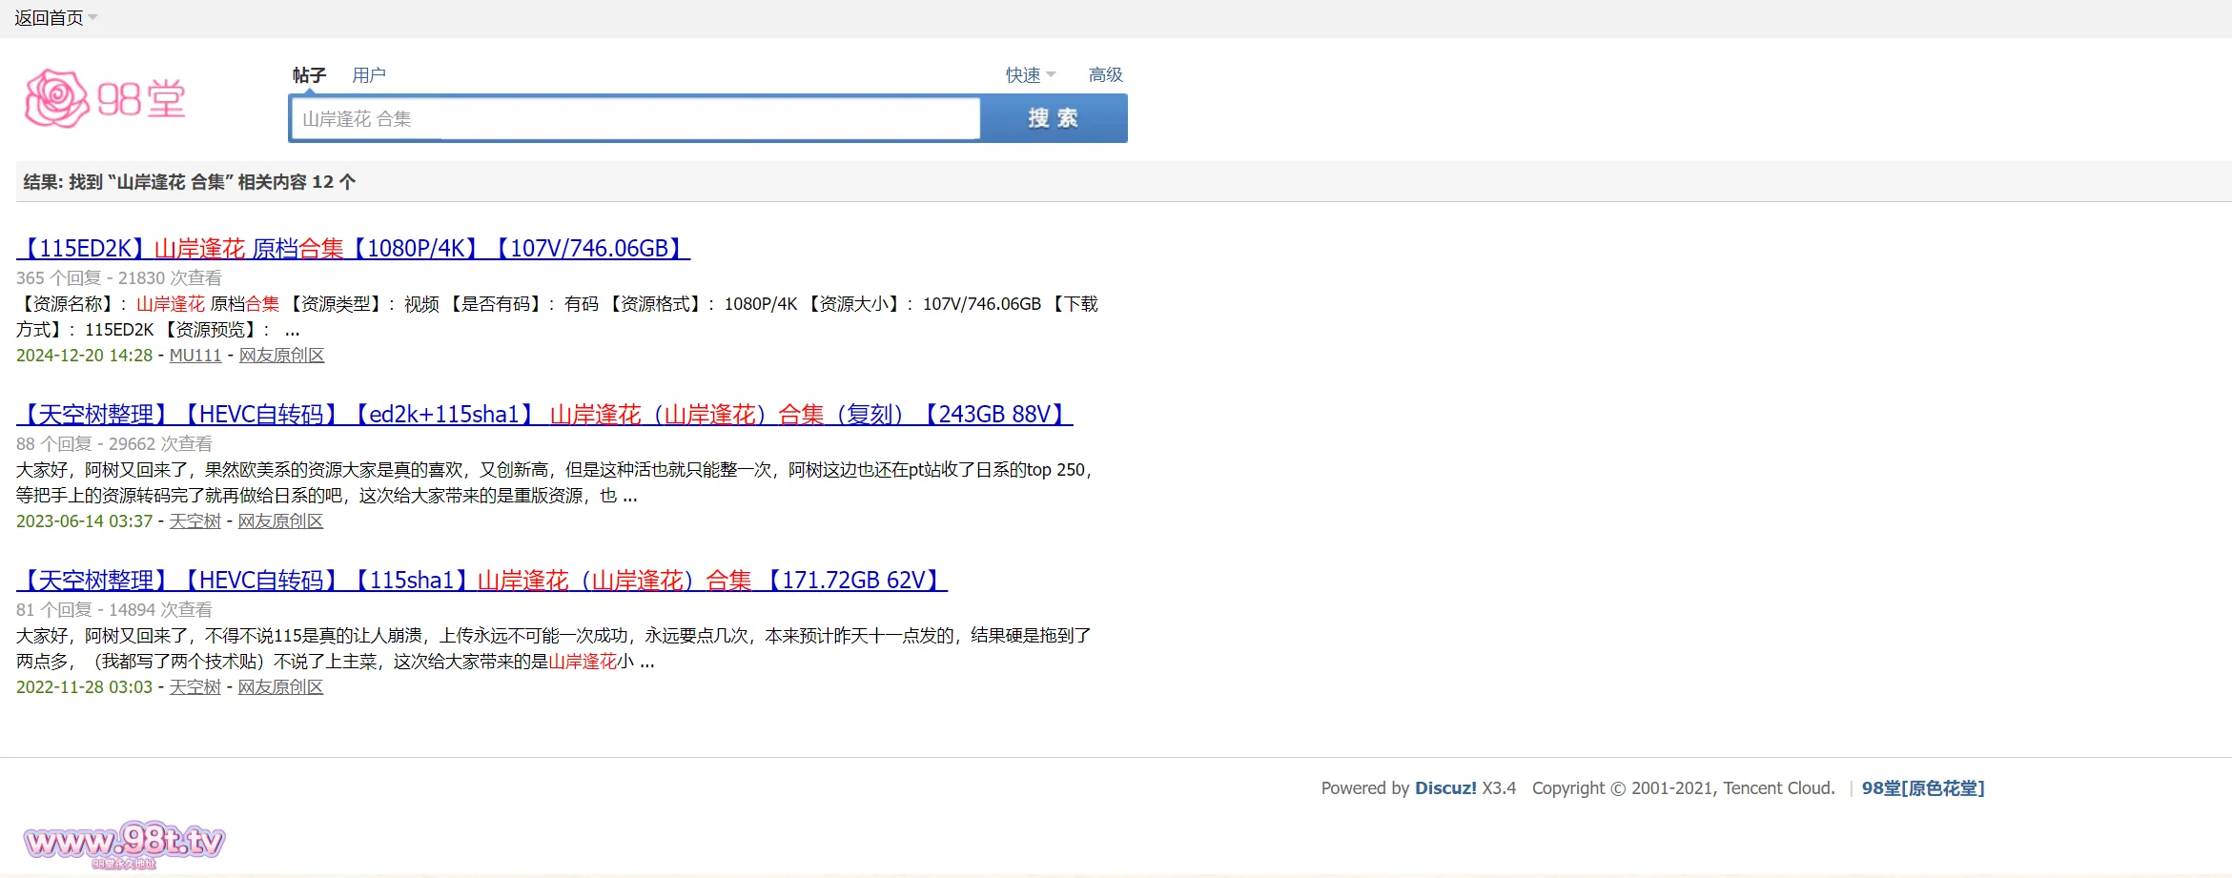Image resolution: width=2232 pixels, height=878 pixels.
Task: Open the 171.72GB 62V 合集 post
Action: (x=481, y=581)
